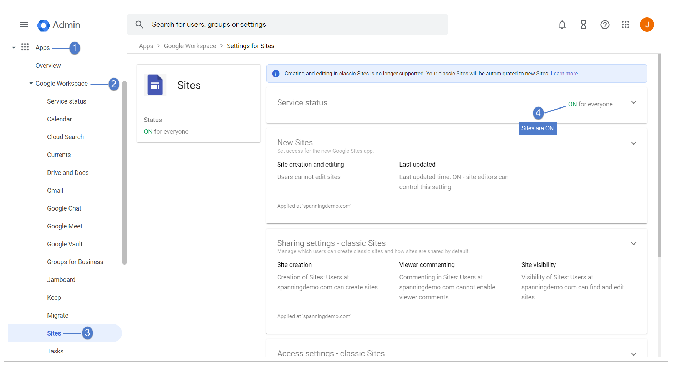Screen dimensions: 677x368
Task: Open Apps in the sidebar
Action: pyautogui.click(x=42, y=48)
